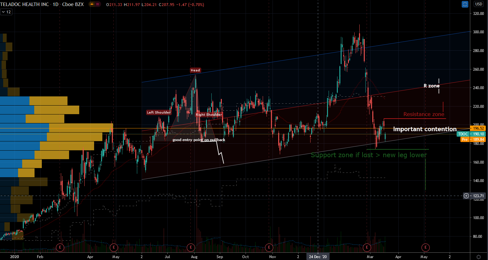This screenshot has width=488, height=260.
Task: Select the Right Shoulder pattern label
Action: tap(209, 115)
